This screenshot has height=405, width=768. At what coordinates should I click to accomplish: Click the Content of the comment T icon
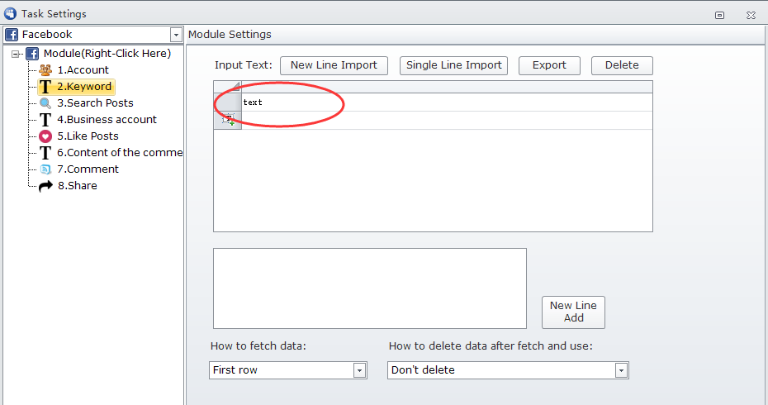tap(45, 153)
